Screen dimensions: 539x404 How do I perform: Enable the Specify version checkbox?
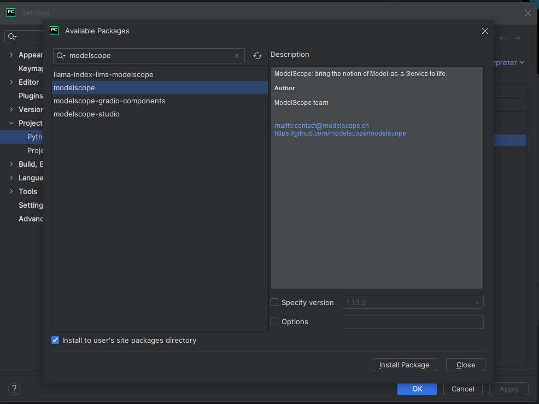click(274, 302)
